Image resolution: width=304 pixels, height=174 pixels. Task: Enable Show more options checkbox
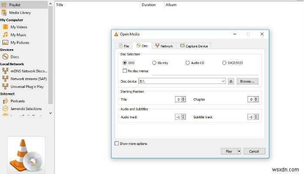[116, 143]
